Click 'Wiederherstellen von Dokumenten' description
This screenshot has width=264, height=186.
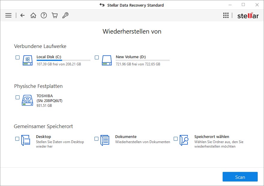[142, 142]
